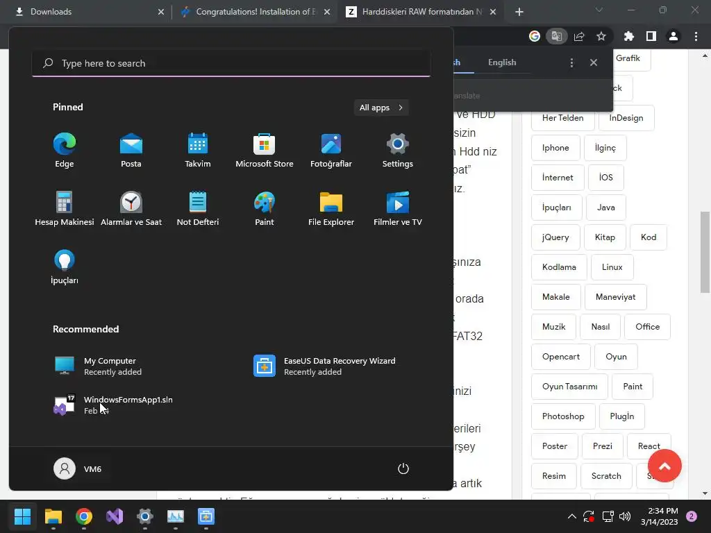711x533 pixels.
Task: Open İpuçları tips app
Action: click(65, 267)
